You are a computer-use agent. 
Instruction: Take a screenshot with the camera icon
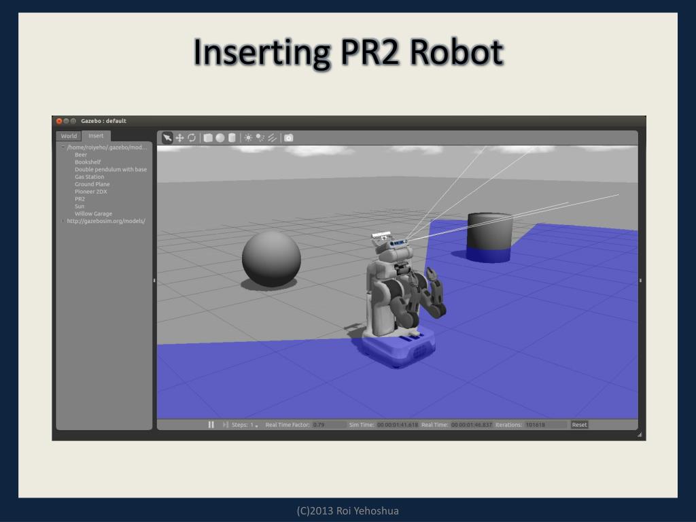click(x=289, y=138)
